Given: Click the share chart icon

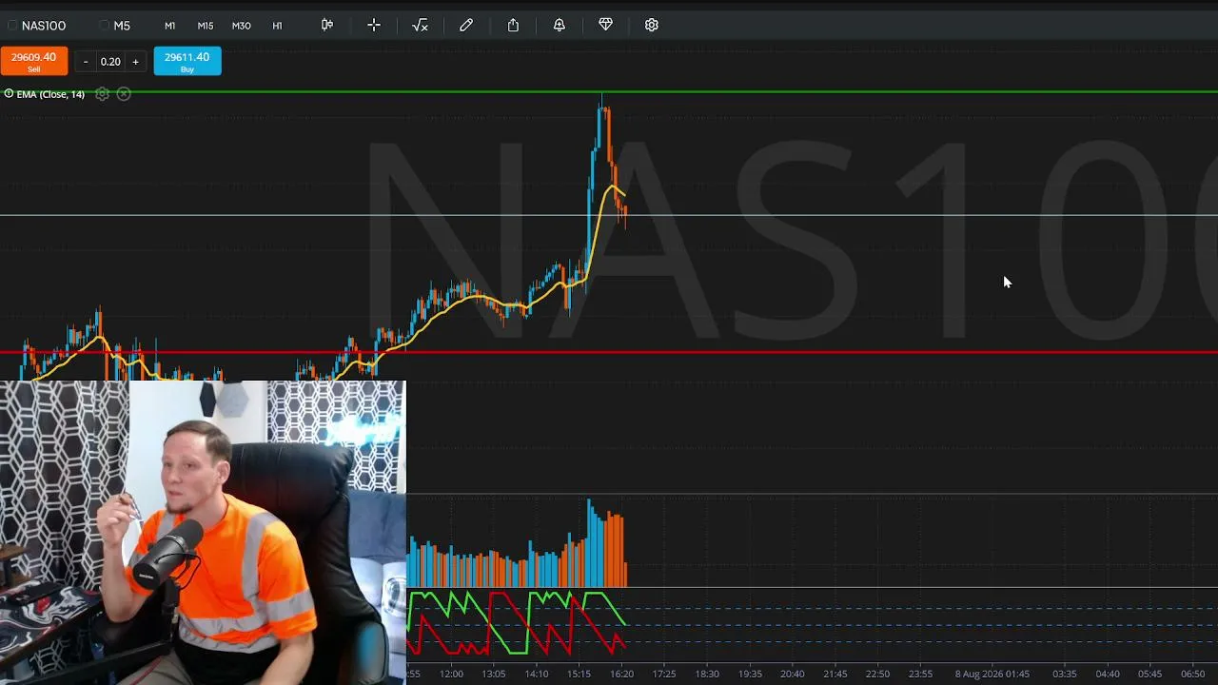Looking at the screenshot, I should tap(513, 25).
